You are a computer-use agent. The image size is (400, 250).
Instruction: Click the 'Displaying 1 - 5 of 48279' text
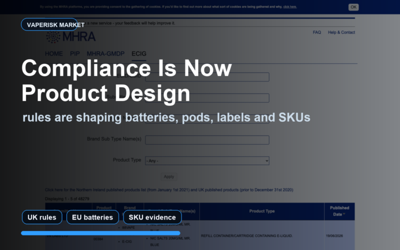click(67, 198)
